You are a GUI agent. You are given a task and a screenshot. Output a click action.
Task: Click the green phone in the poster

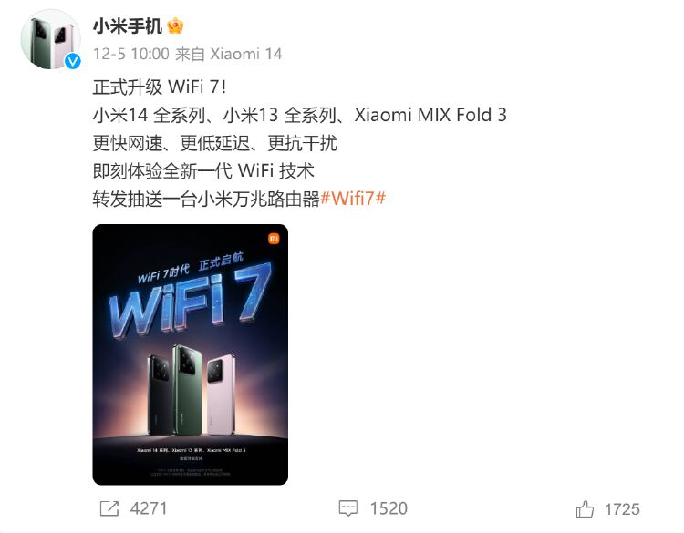point(188,391)
